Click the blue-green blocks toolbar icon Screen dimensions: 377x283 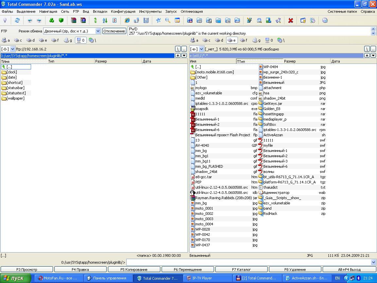click(x=269, y=20)
